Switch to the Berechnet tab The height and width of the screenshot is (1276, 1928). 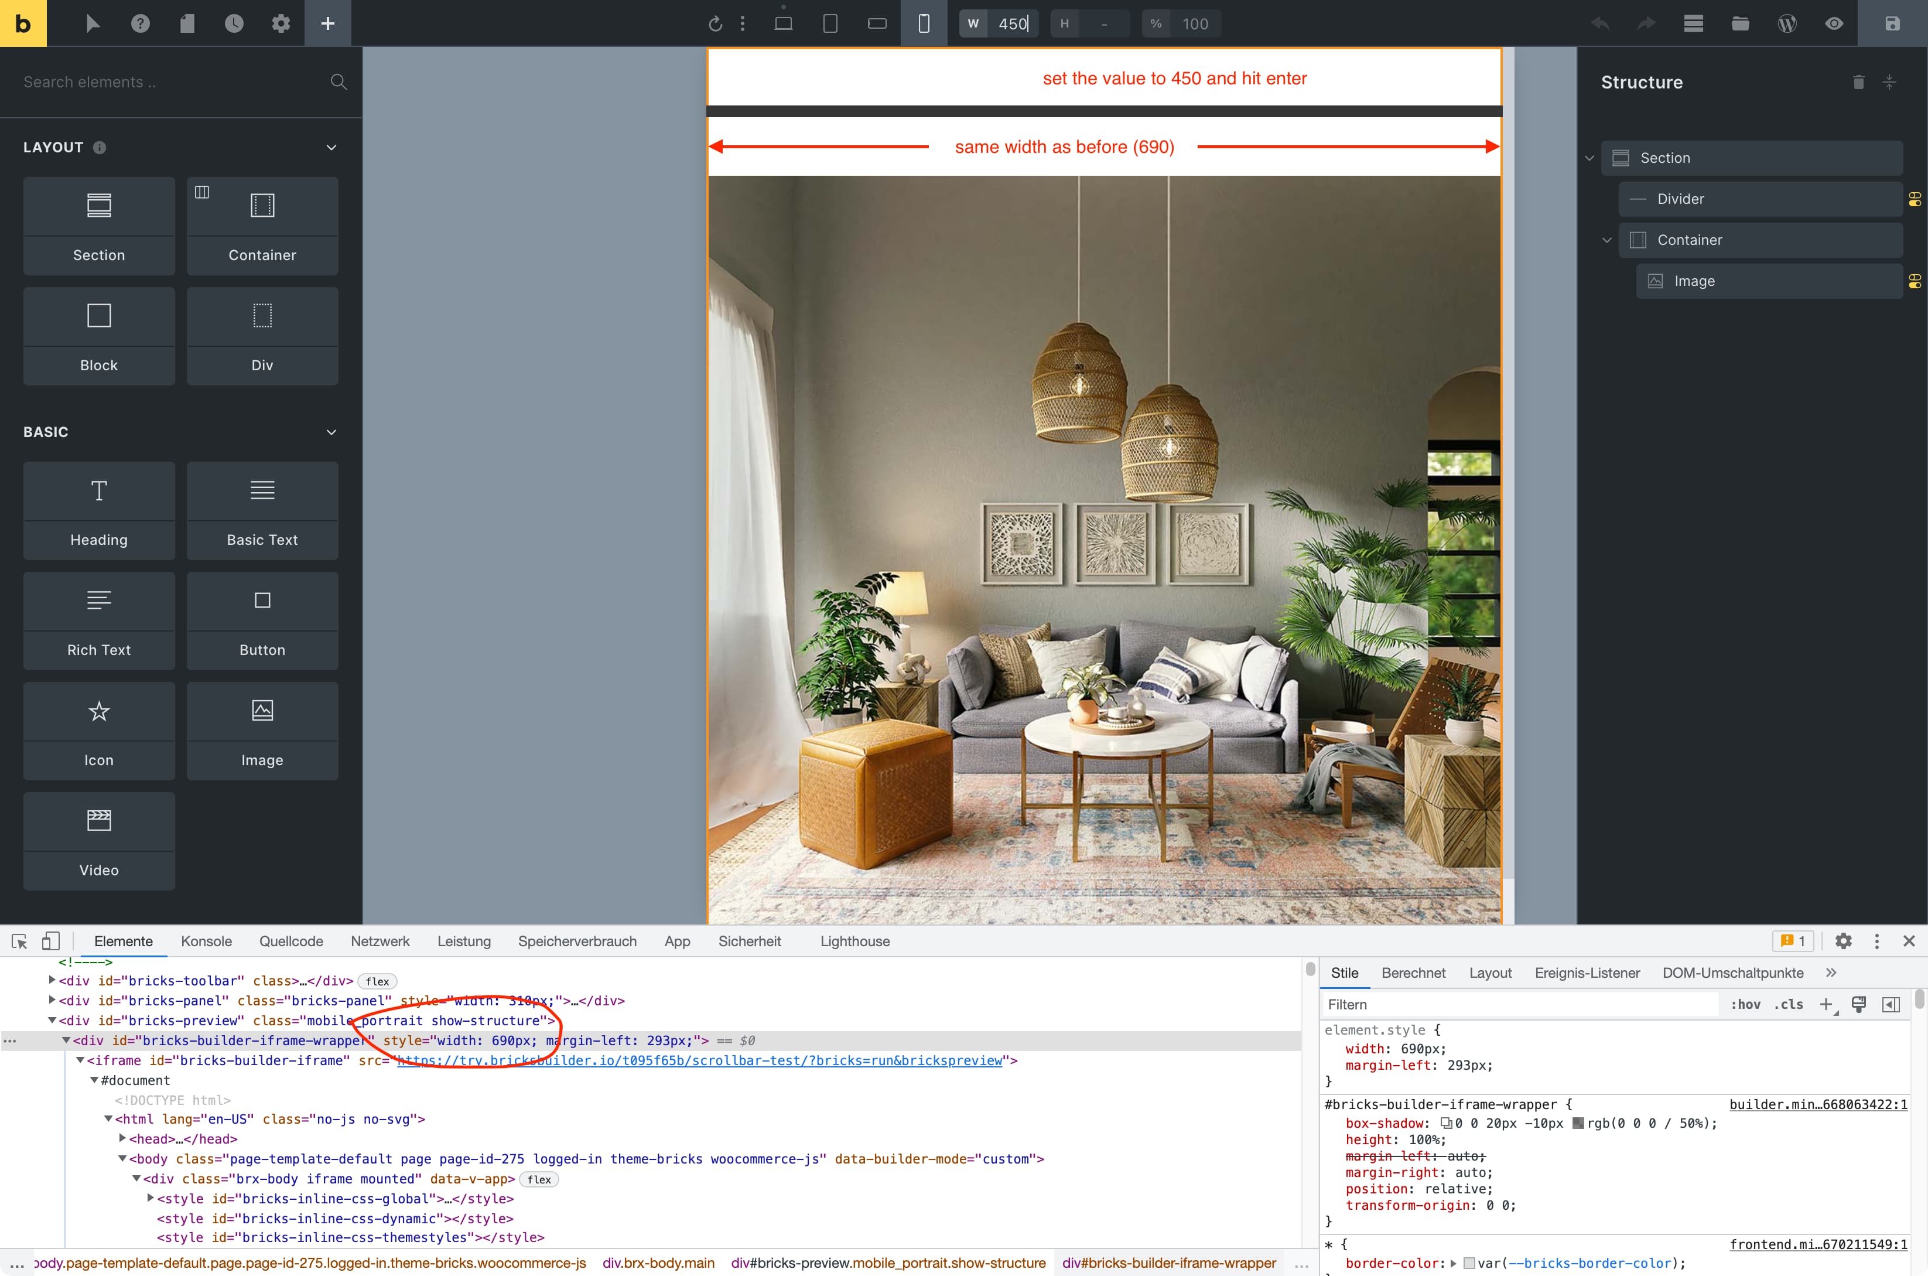pos(1413,973)
